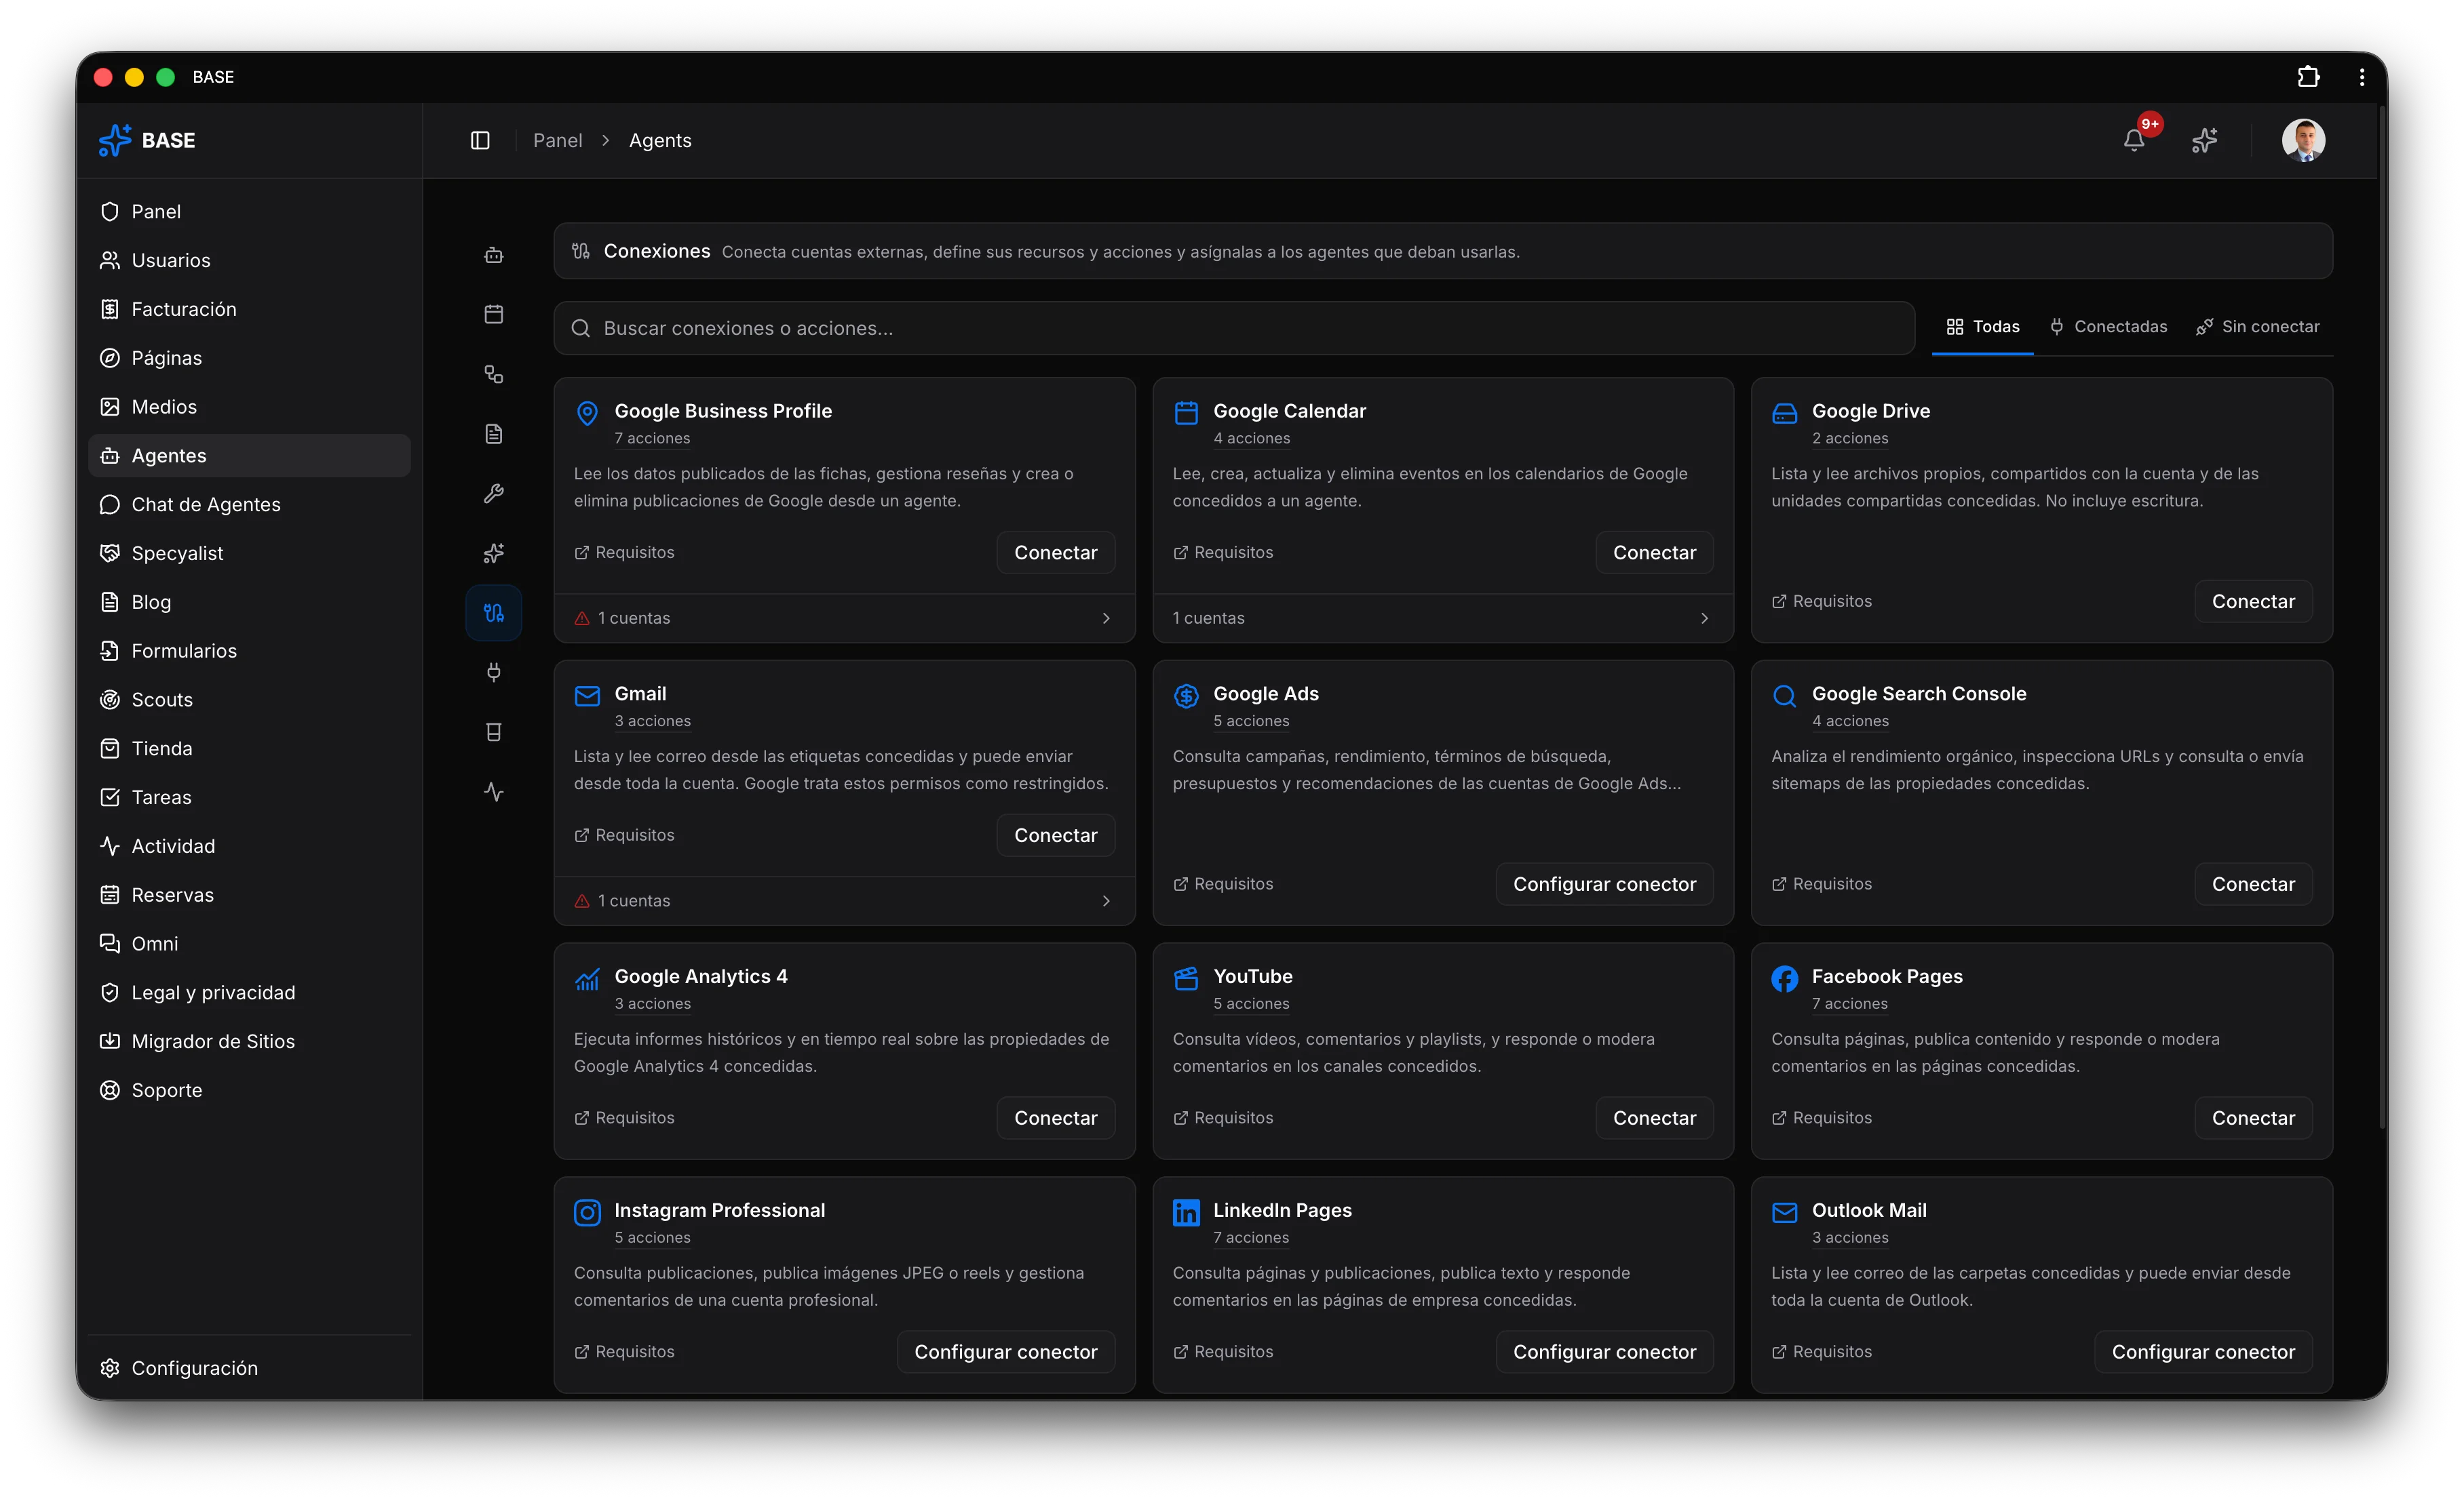2464x1501 pixels.
Task: Open Requisitos link on Google Search Console
Action: (x=1822, y=885)
